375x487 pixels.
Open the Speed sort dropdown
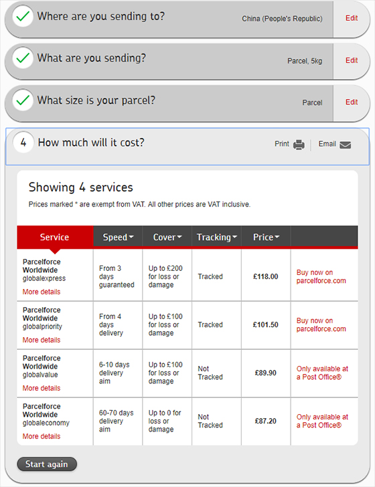118,237
